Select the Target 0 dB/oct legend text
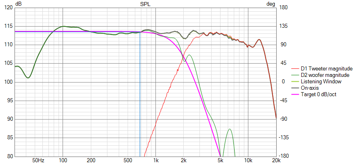This screenshot has height=163, width=359. pyautogui.click(x=319, y=94)
